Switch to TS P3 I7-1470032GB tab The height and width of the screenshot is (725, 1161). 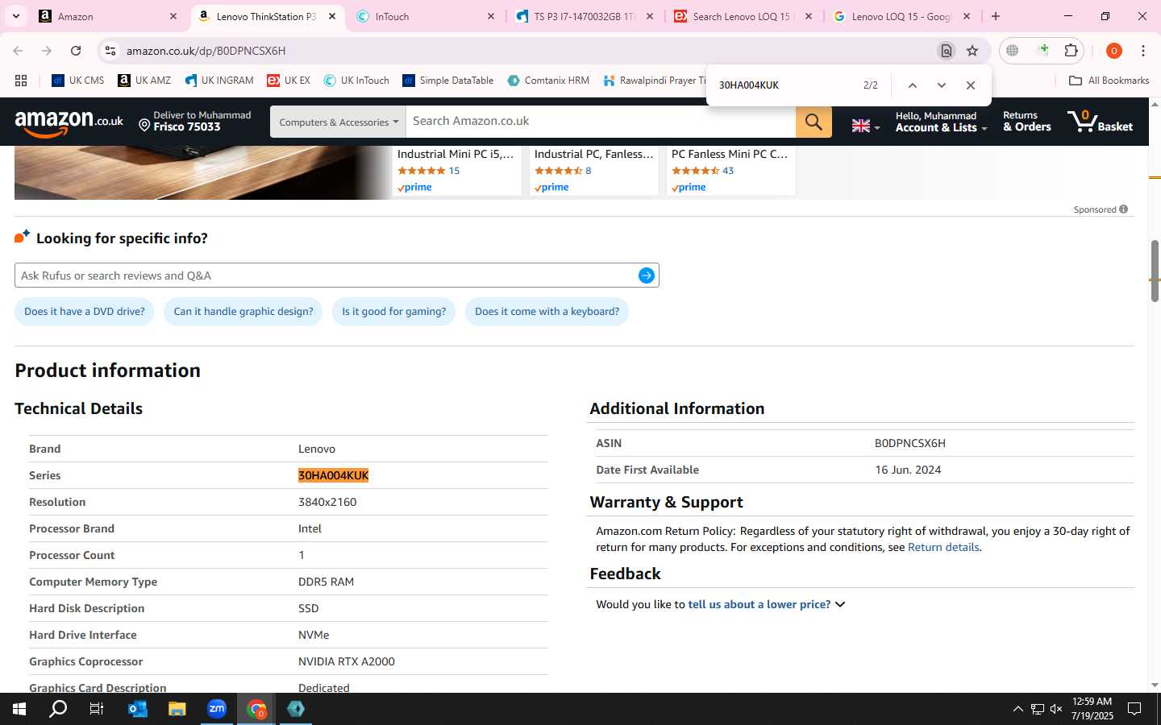(585, 16)
